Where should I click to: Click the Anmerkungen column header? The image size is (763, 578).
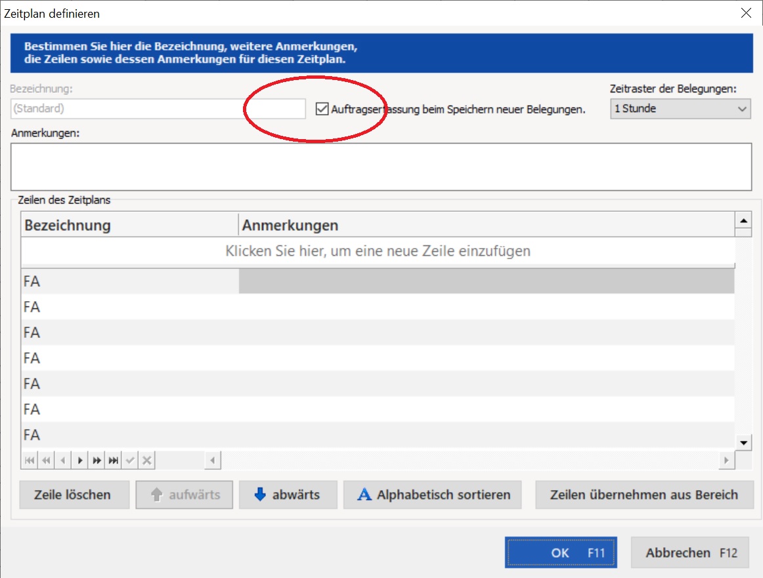(487, 225)
